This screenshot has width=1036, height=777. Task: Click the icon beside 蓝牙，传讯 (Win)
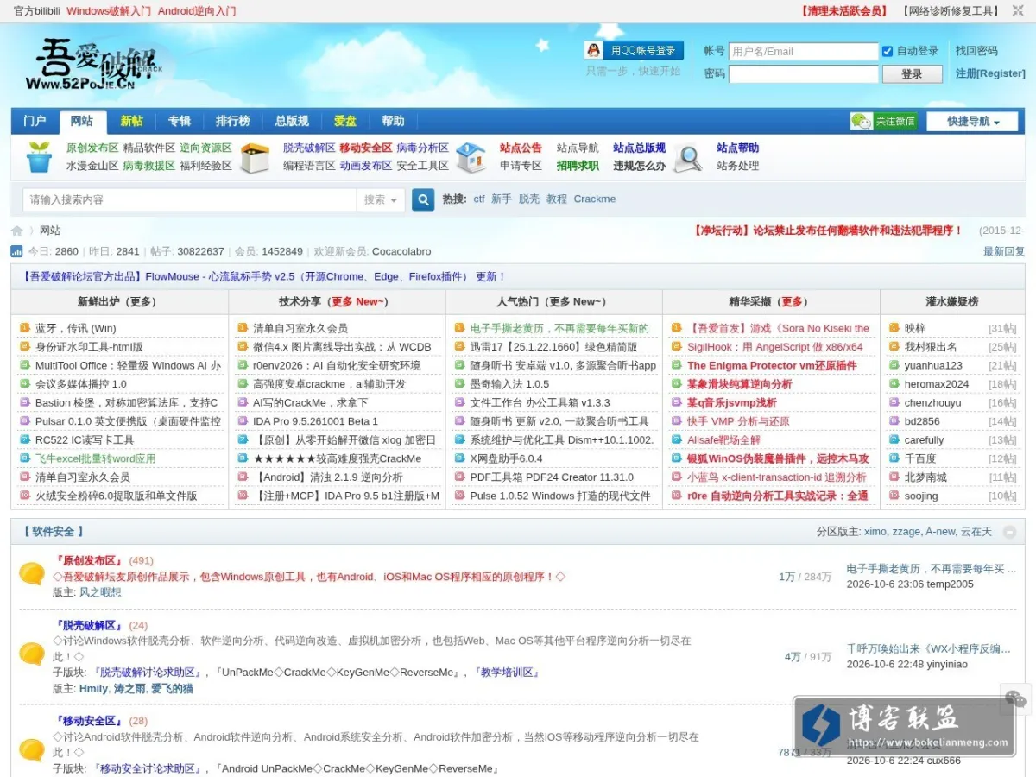click(24, 328)
